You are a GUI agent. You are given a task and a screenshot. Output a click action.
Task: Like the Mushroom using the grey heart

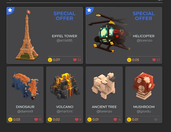tap(156, 119)
